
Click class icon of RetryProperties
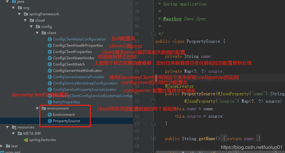(50, 102)
